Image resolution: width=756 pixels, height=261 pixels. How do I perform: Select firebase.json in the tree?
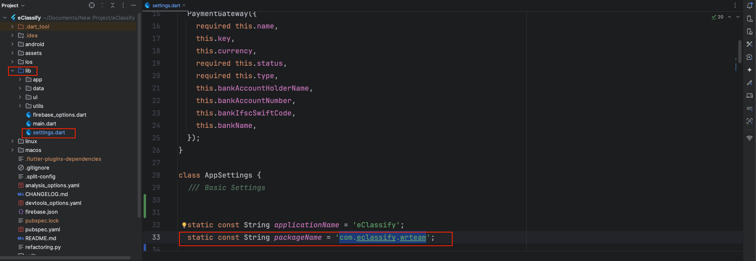tap(41, 212)
